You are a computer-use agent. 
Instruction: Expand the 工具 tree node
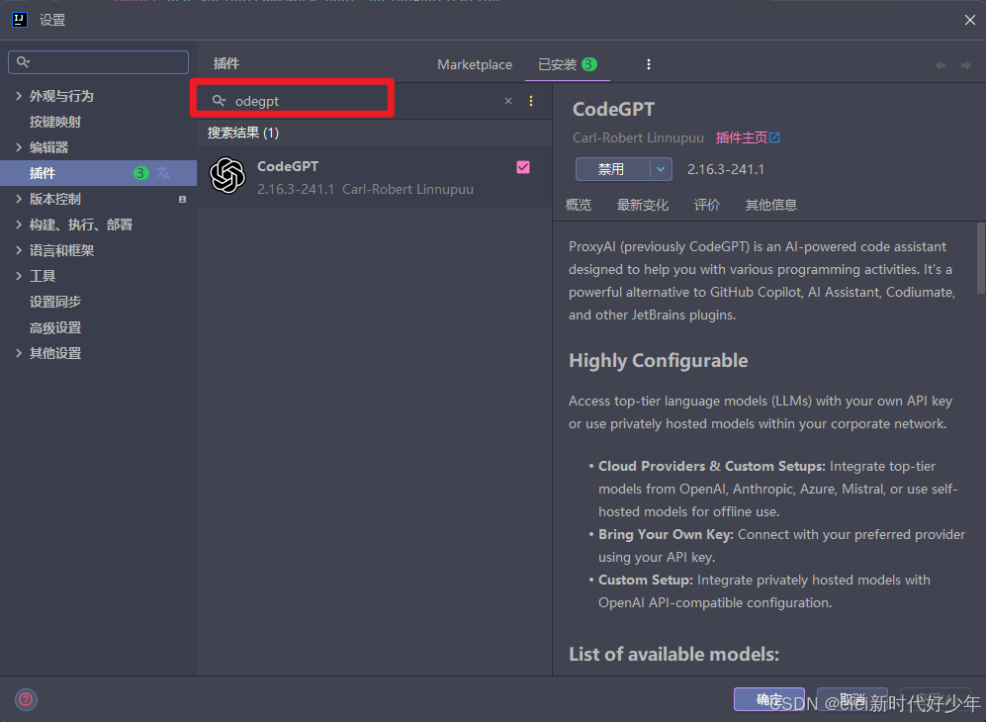coord(18,276)
